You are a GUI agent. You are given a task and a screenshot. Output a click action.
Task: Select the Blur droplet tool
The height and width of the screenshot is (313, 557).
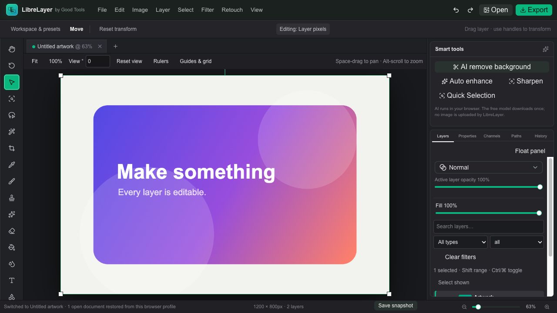(12, 264)
